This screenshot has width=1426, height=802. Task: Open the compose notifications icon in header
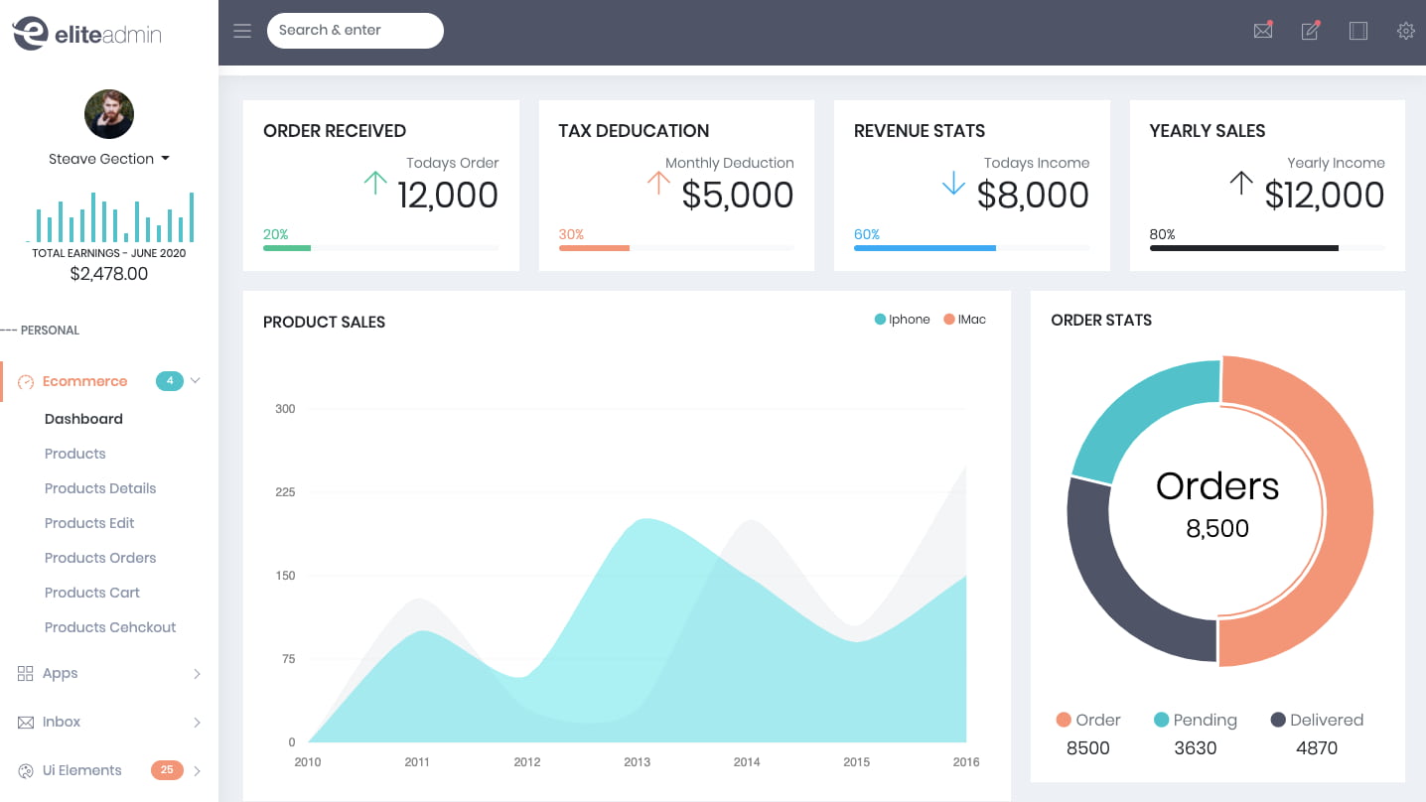(x=1310, y=31)
